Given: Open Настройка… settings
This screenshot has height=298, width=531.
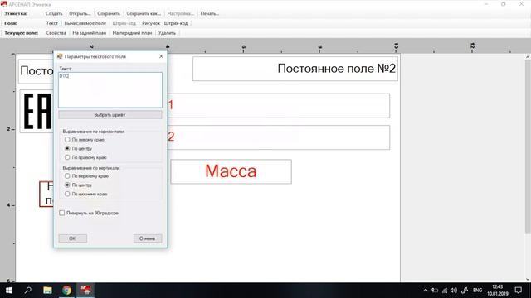Looking at the screenshot, I should coord(181,13).
